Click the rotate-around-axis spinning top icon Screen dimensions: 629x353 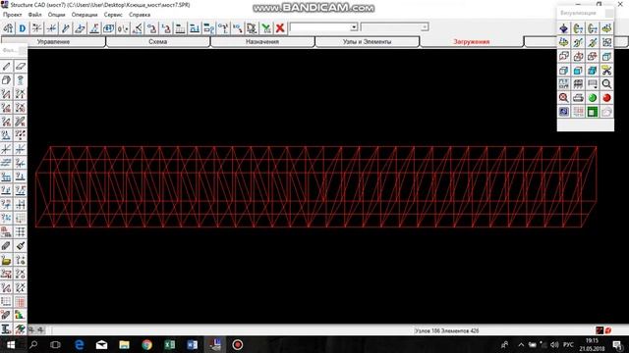(563, 28)
